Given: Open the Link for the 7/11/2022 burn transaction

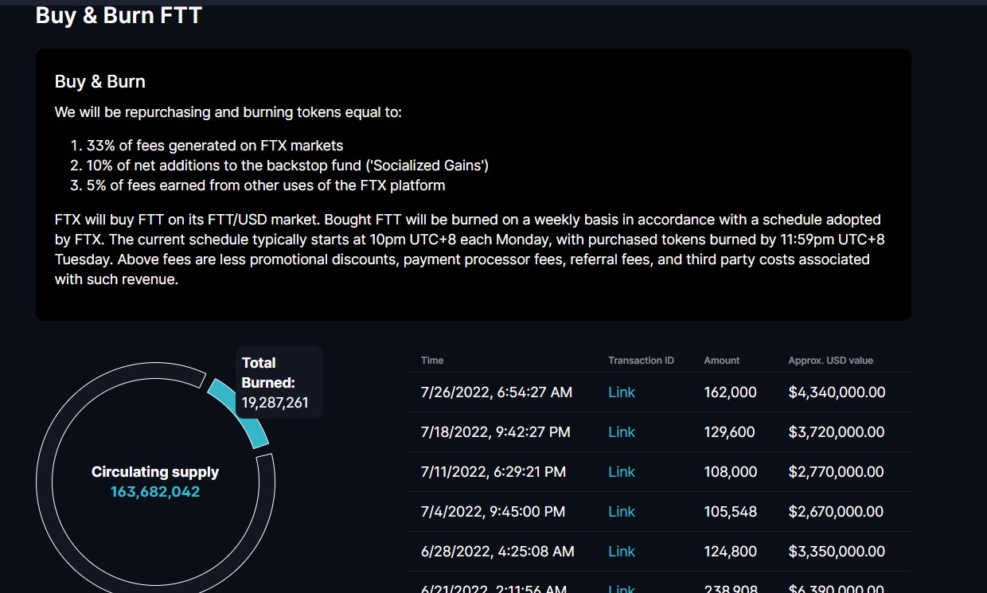Looking at the screenshot, I should pyautogui.click(x=622, y=472).
